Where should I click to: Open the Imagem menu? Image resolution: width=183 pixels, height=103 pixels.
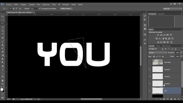(23, 5)
